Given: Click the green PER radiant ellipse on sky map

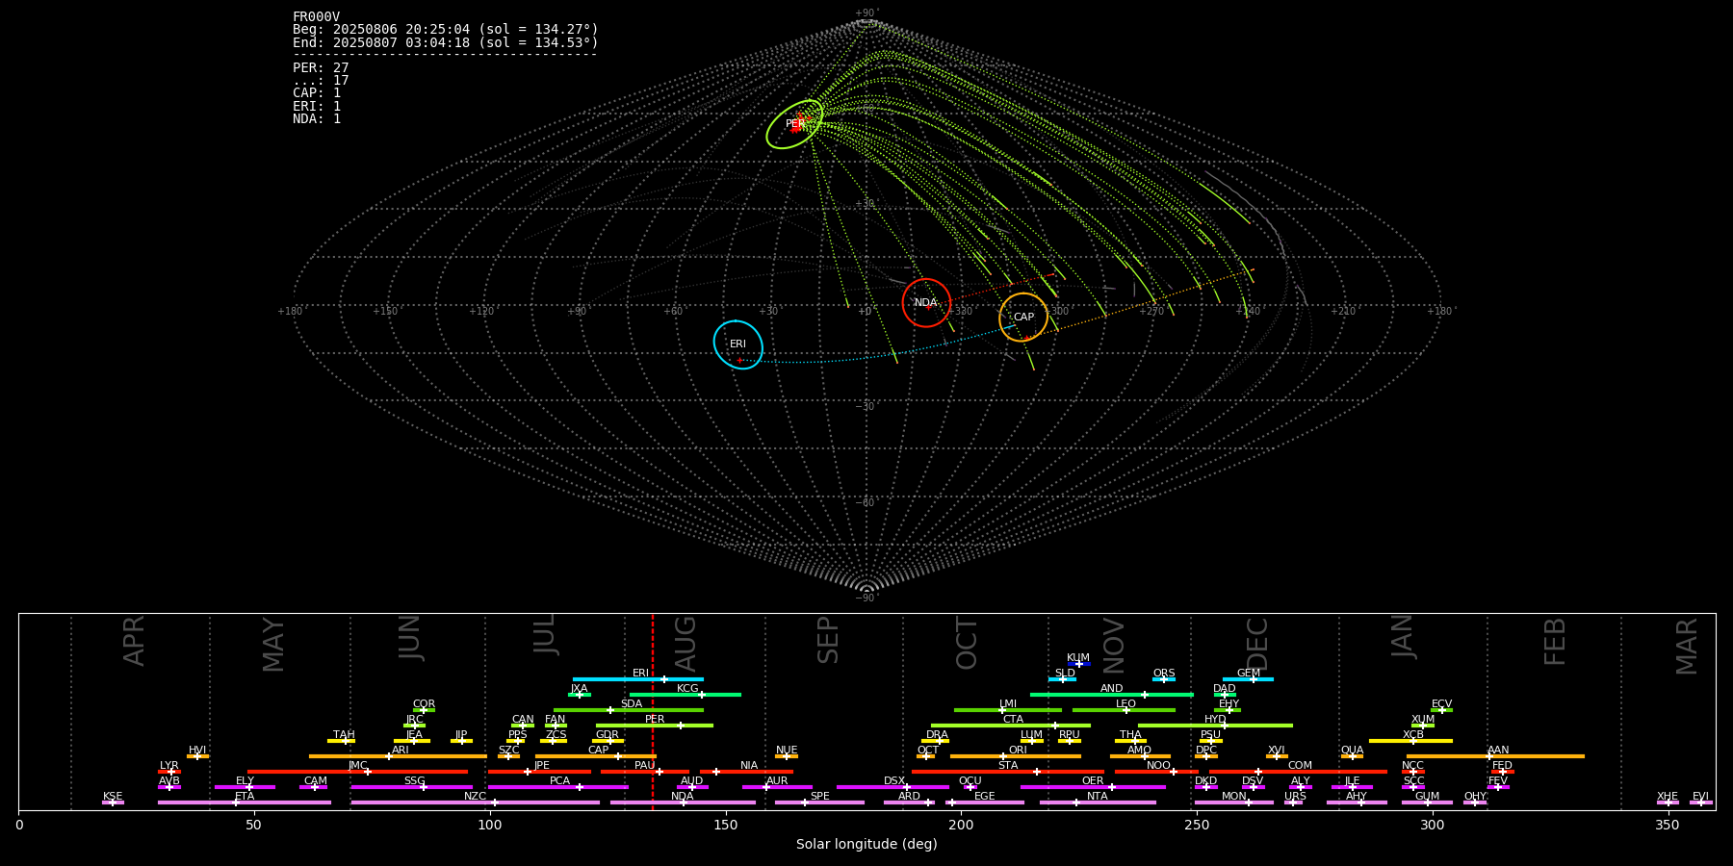Looking at the screenshot, I should coord(794,124).
